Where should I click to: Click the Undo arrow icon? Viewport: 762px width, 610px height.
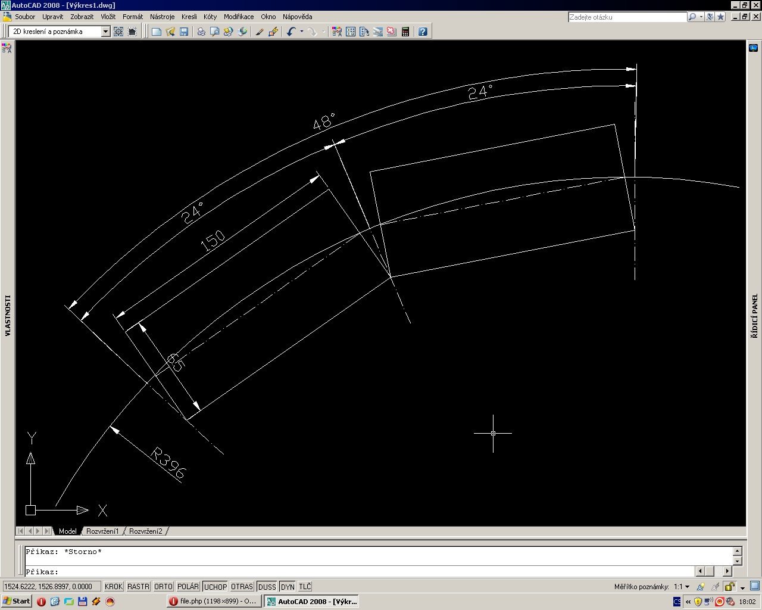(x=291, y=32)
